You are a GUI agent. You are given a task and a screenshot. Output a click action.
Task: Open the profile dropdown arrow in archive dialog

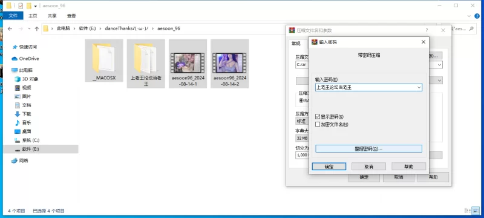coord(439,81)
